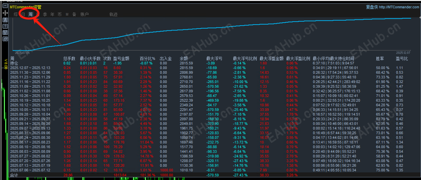
Task: Click the V 8.08 version label
Action: pos(5,64)
